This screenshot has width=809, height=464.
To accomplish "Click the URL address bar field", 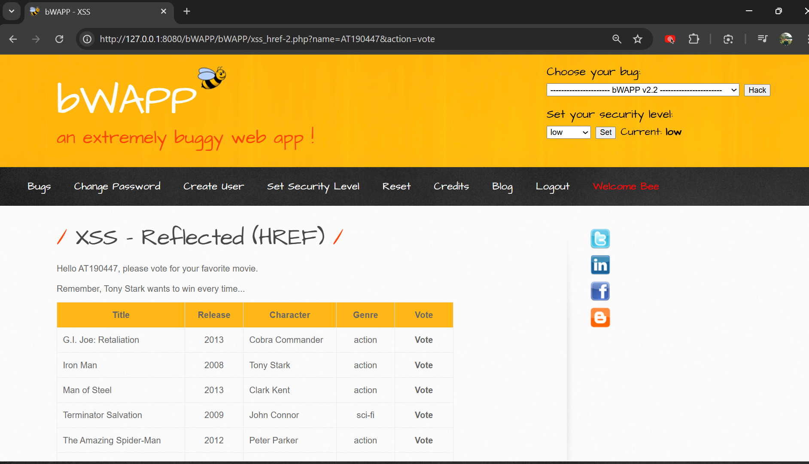I will 344,39.
